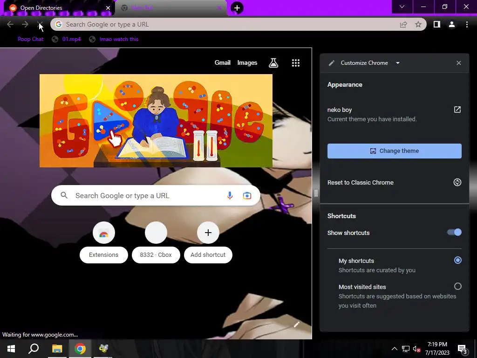This screenshot has height=358, width=477.
Task: Open a new tab with the plus button
Action: pos(237,7)
